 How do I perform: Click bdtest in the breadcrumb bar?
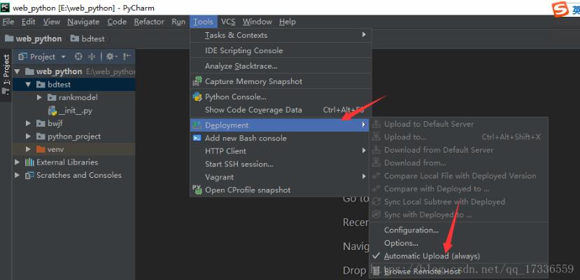pyautogui.click(x=92, y=38)
